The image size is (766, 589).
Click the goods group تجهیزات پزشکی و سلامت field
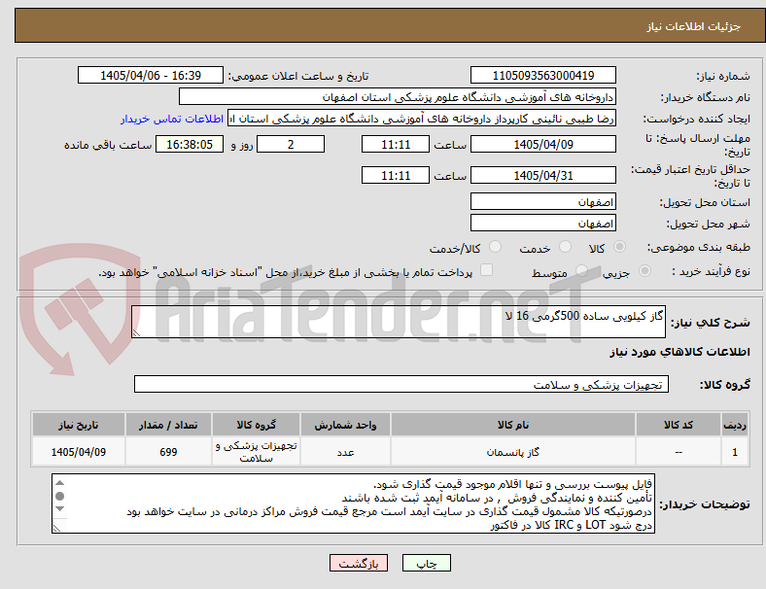pos(401,384)
